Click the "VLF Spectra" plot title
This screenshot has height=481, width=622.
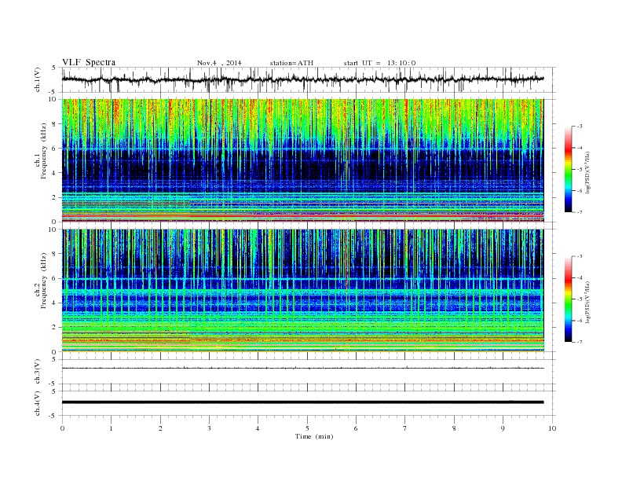[x=89, y=62]
